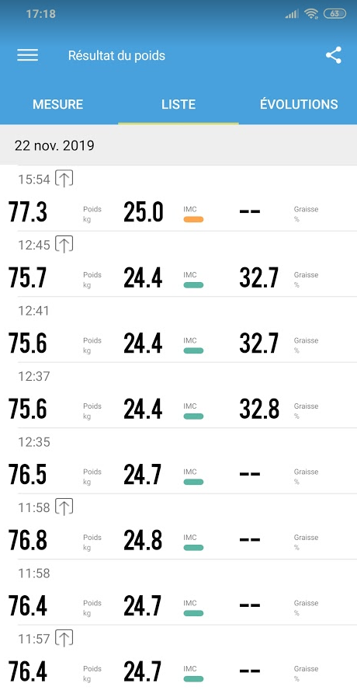Viewport: 357px width, 690px height.
Task: Open the ÉVOLUTIONS tab
Action: (299, 104)
